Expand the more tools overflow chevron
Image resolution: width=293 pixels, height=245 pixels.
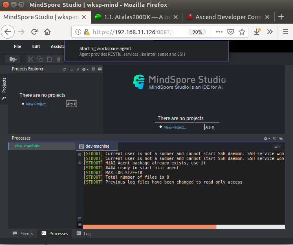pos(270,32)
